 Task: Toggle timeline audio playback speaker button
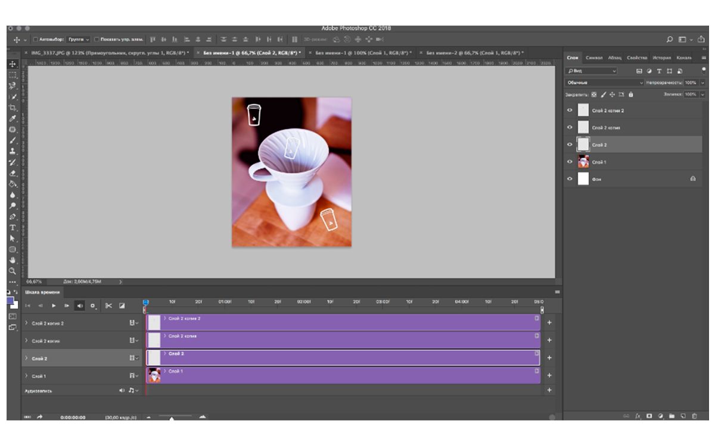pyautogui.click(x=80, y=306)
